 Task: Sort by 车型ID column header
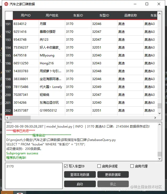pos(104,15)
